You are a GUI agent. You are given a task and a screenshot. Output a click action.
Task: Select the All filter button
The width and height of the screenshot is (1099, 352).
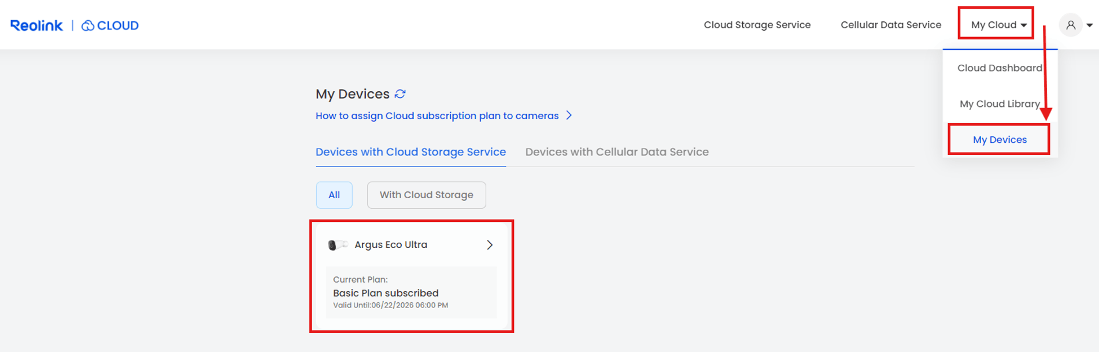(334, 195)
